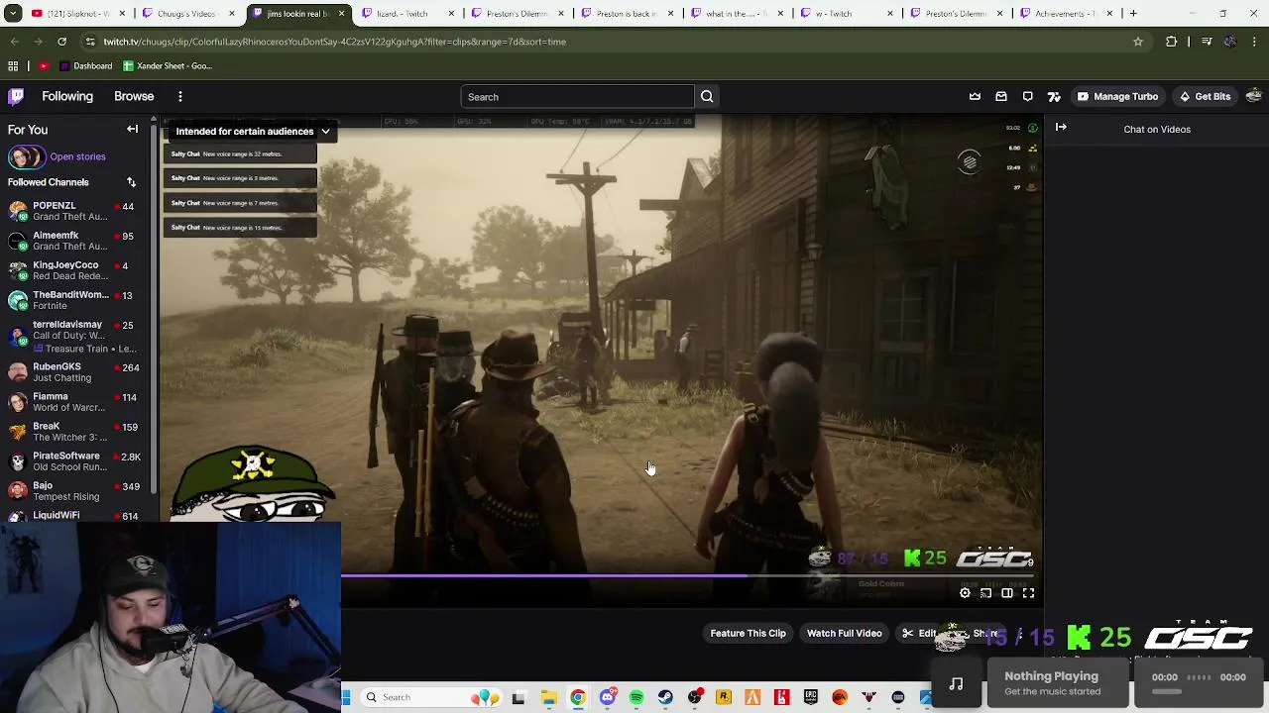Click the Twitch logo home icon
This screenshot has height=713, width=1269.
point(16,96)
